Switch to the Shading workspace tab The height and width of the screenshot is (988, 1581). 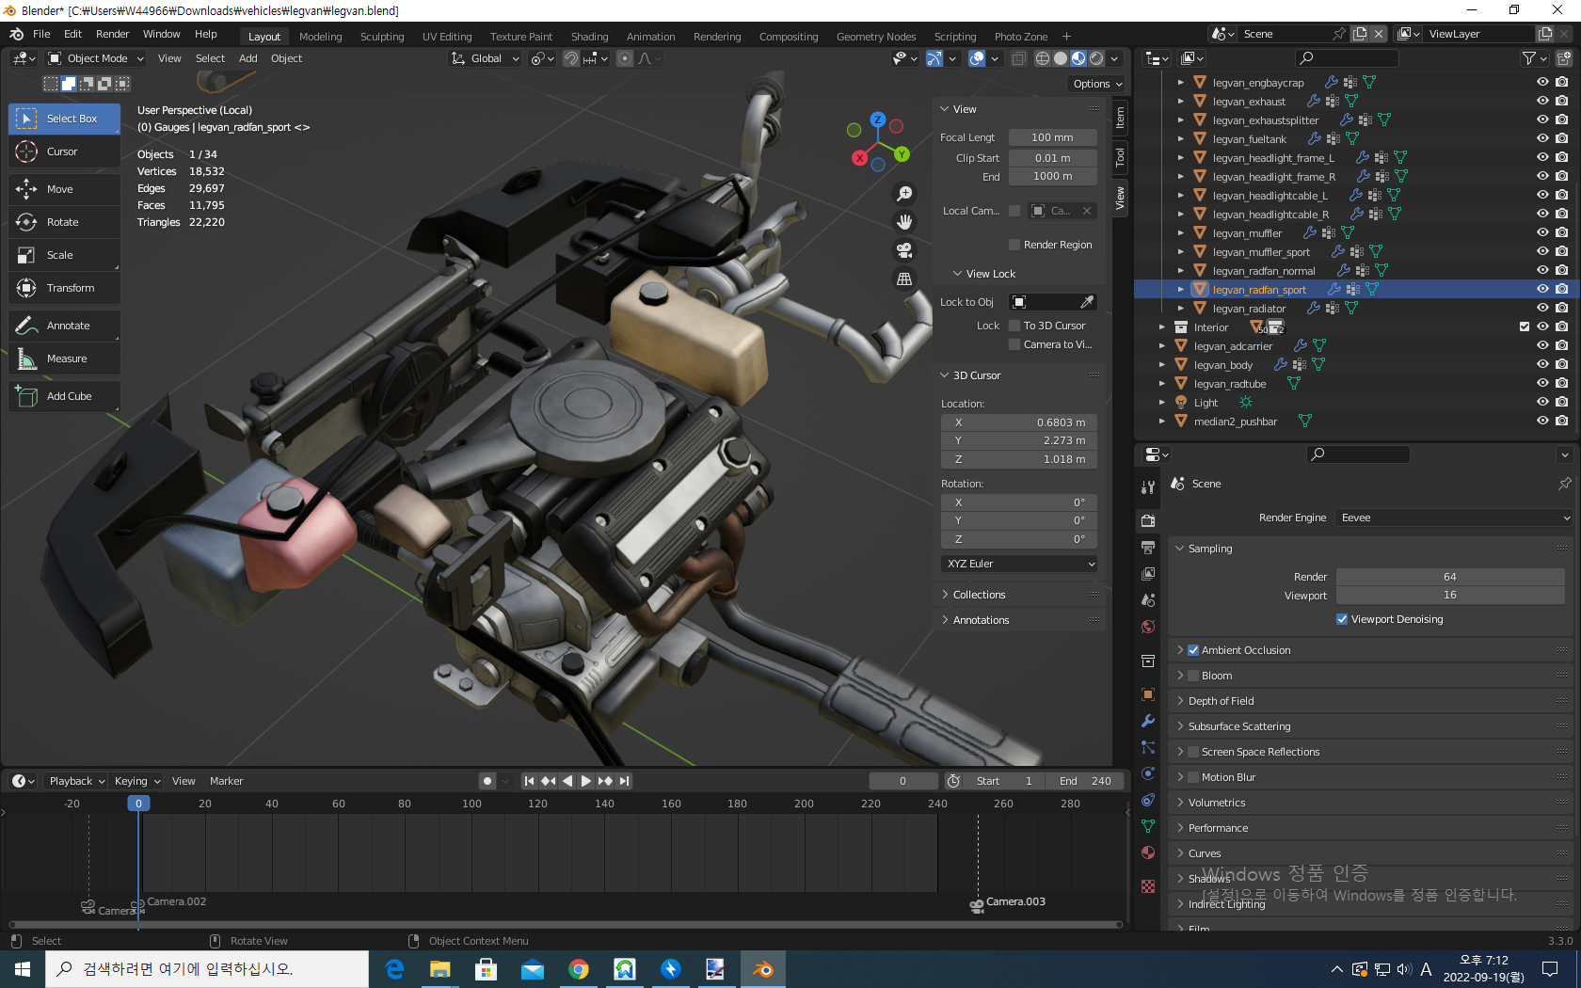pos(589,37)
